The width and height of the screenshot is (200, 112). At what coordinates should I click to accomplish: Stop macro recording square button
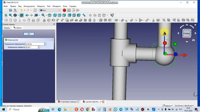(69, 10)
